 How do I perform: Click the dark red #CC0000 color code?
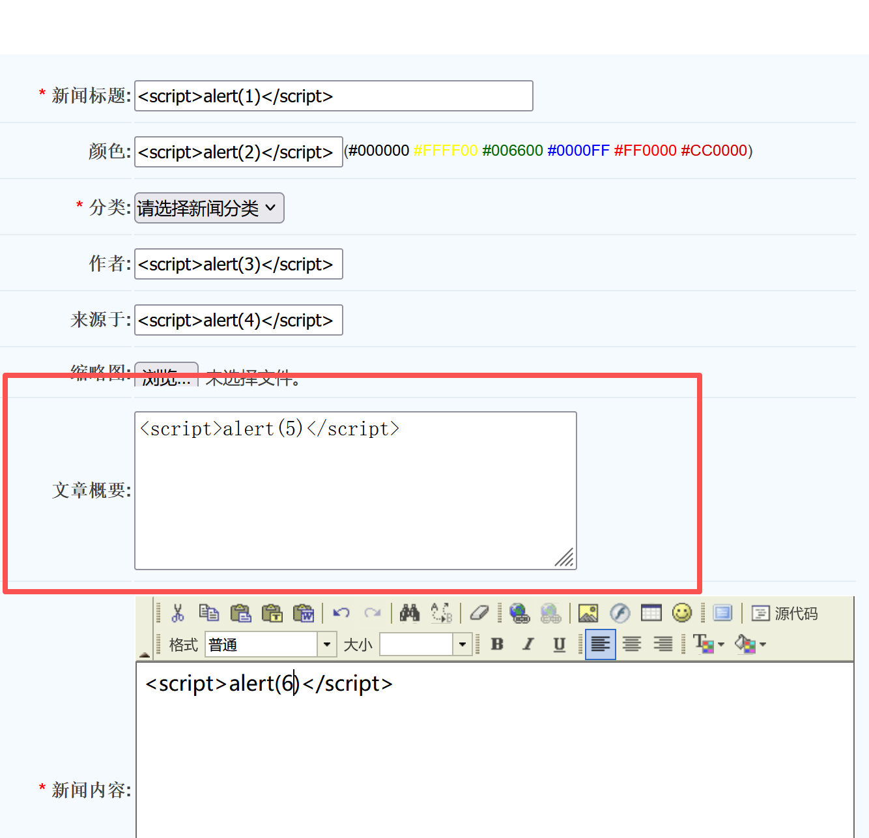pos(714,151)
